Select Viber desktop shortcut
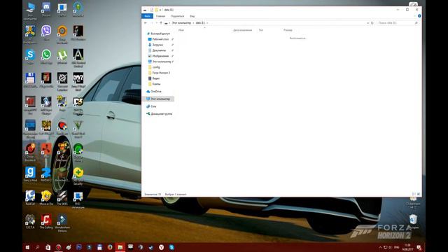This screenshot has height=252, width=448. (x=46, y=33)
